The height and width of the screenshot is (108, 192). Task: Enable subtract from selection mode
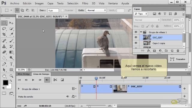pos(28,10)
